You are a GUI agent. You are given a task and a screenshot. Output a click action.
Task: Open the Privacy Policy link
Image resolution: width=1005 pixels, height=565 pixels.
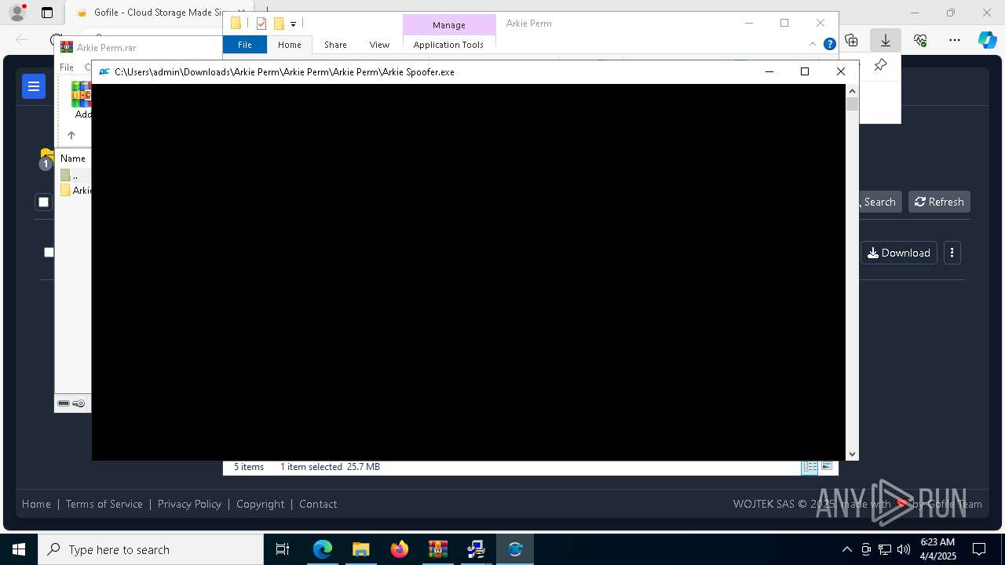[x=189, y=504]
